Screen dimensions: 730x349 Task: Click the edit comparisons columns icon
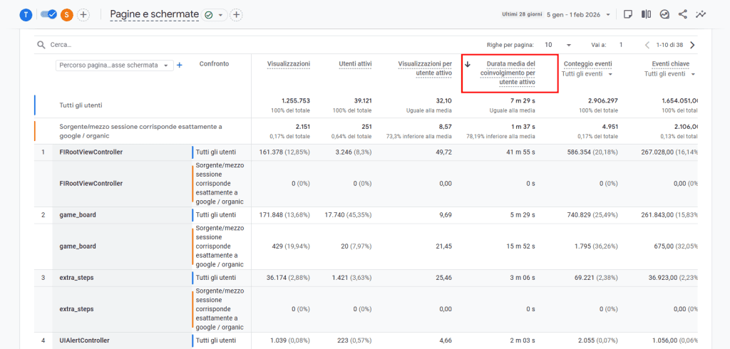646,14
